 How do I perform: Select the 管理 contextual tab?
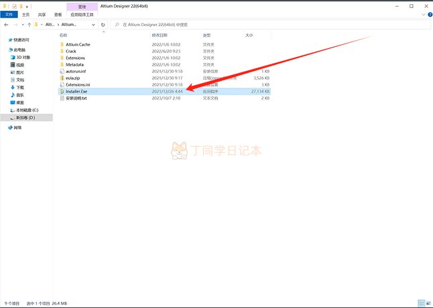pos(82,6)
